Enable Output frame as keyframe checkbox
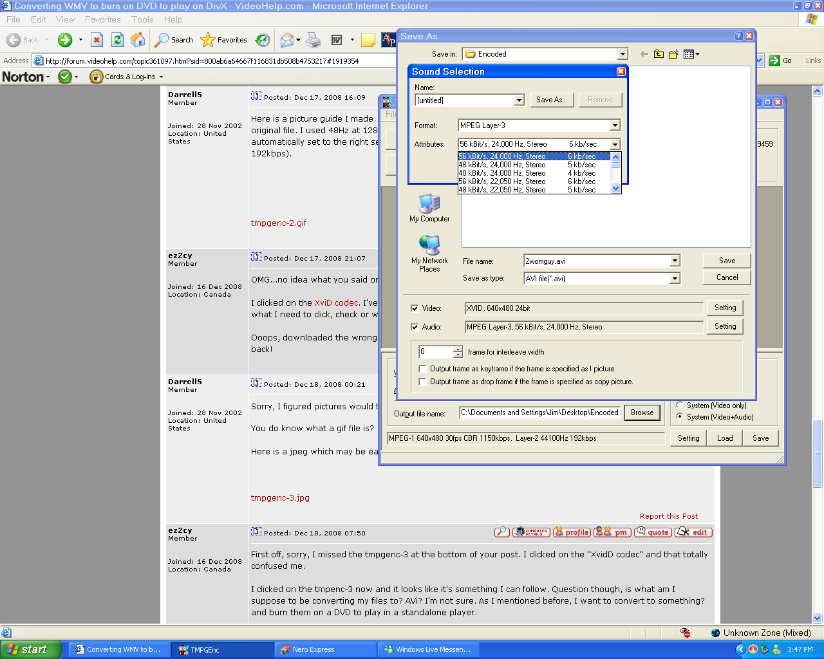Viewport: 824px width, 659px height. pos(422,369)
